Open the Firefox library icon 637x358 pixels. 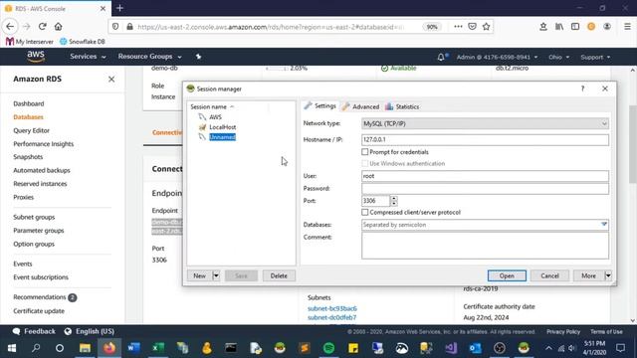click(559, 27)
